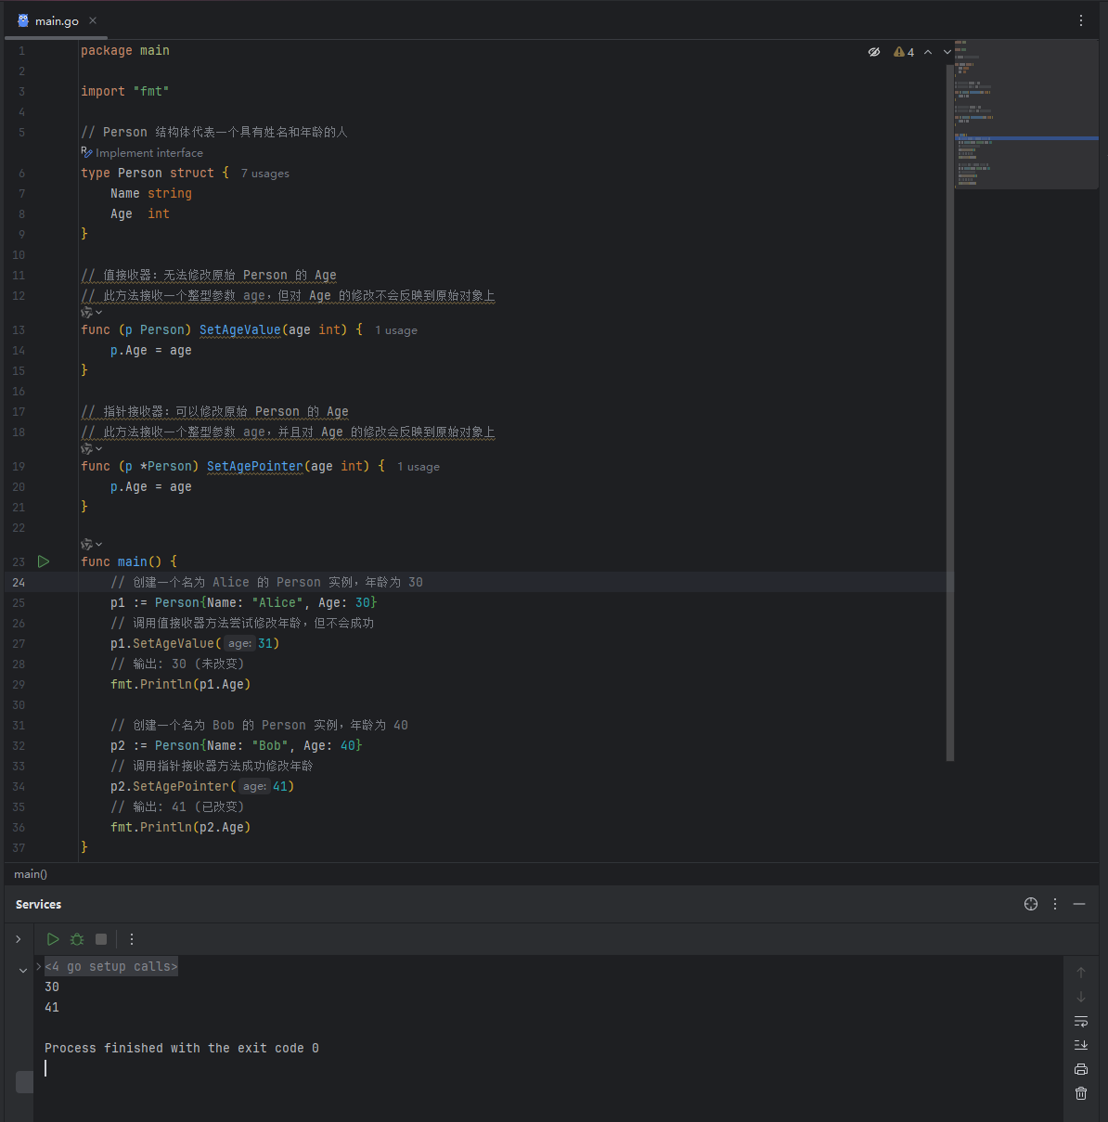Open the 4 warnings inspection widget
Screen dimensions: 1108x1122
point(904,52)
